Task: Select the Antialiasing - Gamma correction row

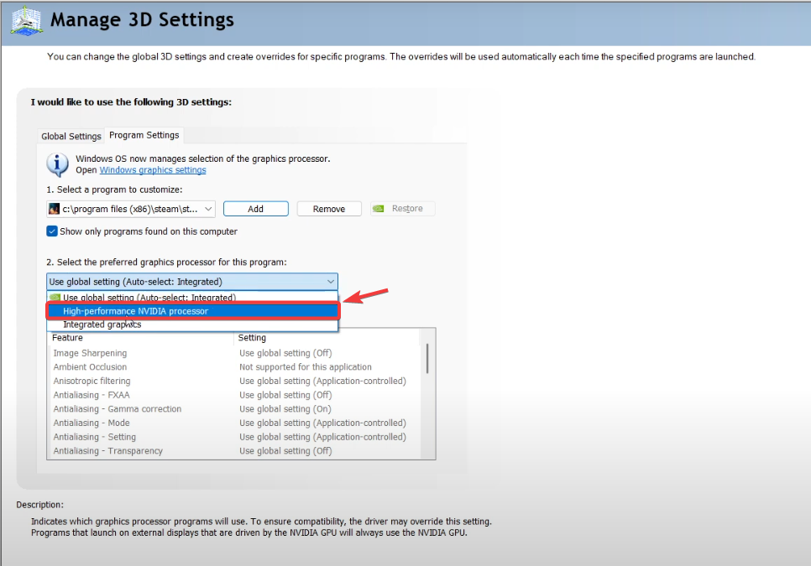Action: point(233,409)
